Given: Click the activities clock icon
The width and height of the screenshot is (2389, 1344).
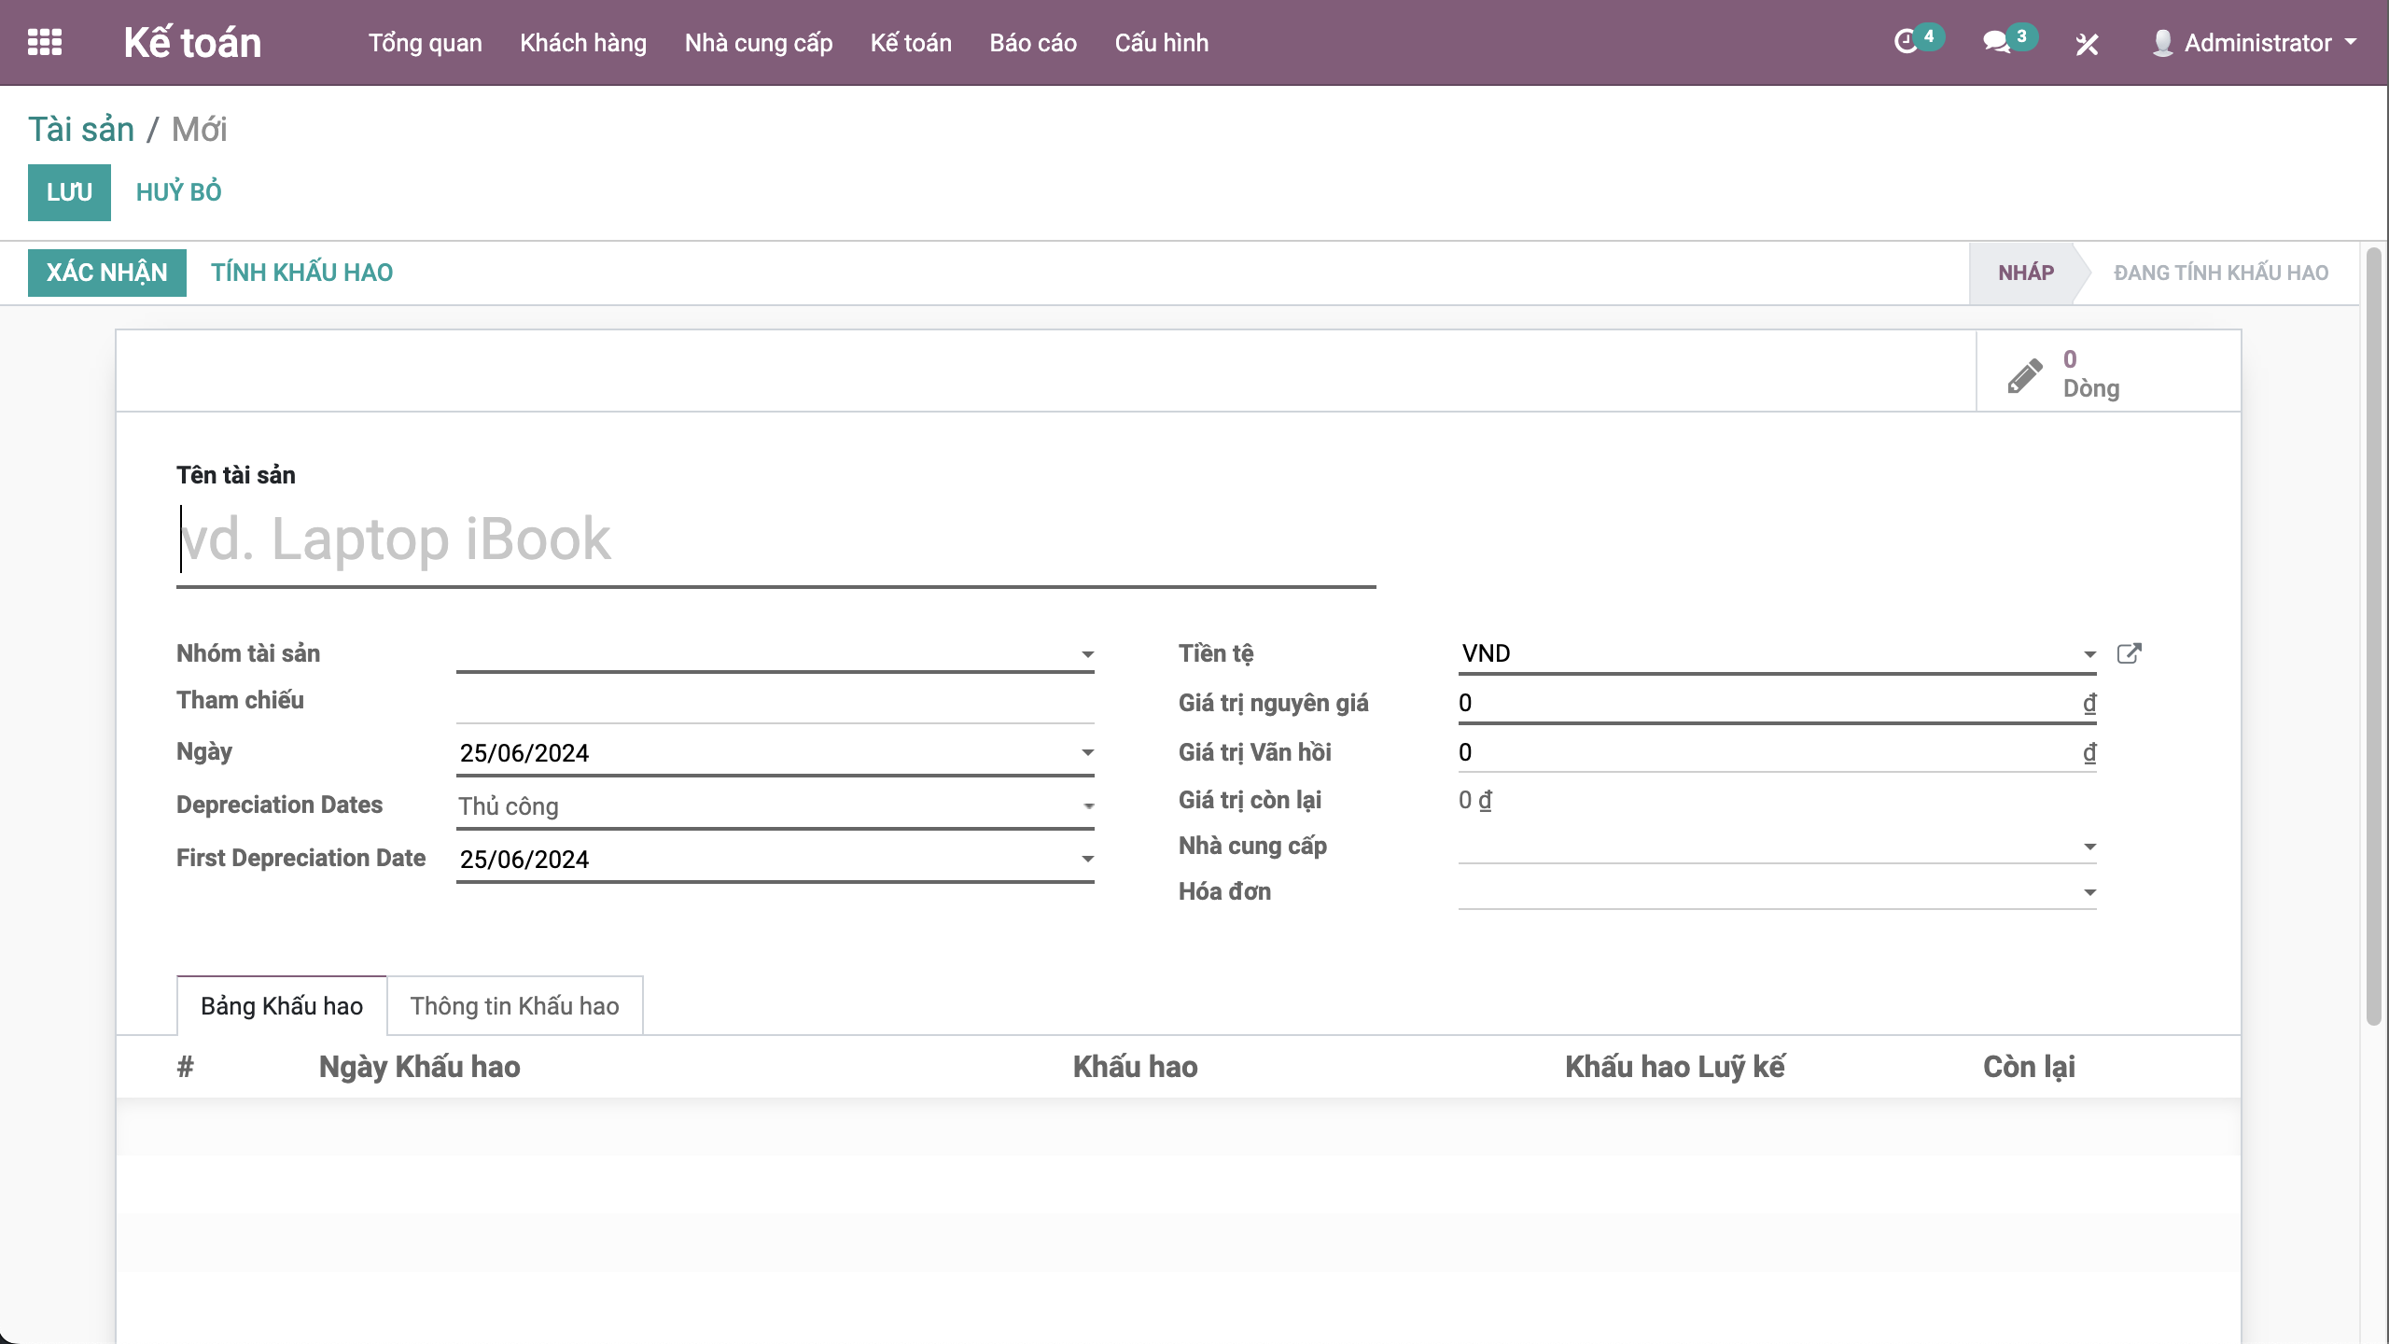Looking at the screenshot, I should tap(1906, 42).
